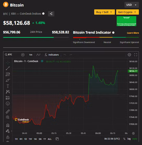Toggle stay in drawing mode pencil-lock
This screenshot has height=145, width=142.
click(8, 131)
